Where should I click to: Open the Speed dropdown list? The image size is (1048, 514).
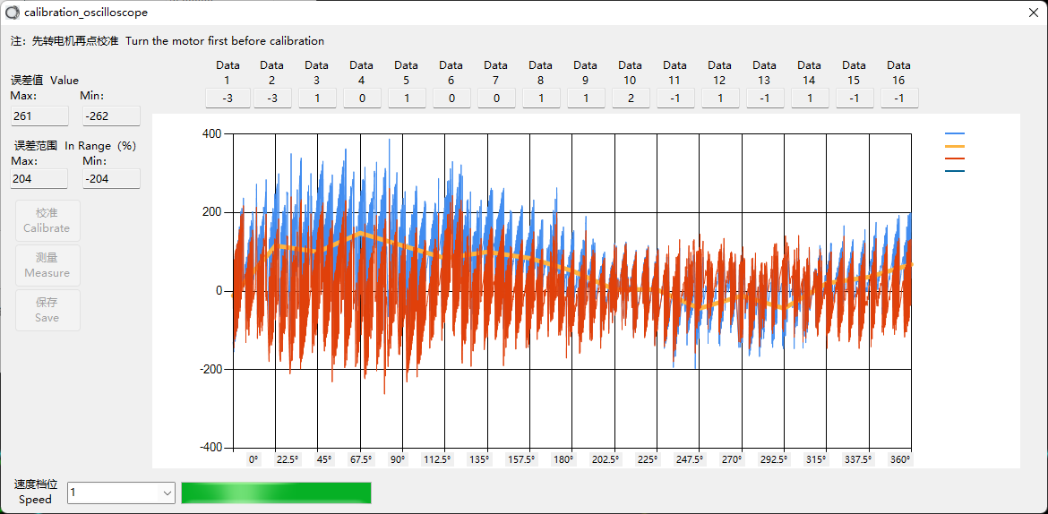pyautogui.click(x=167, y=493)
